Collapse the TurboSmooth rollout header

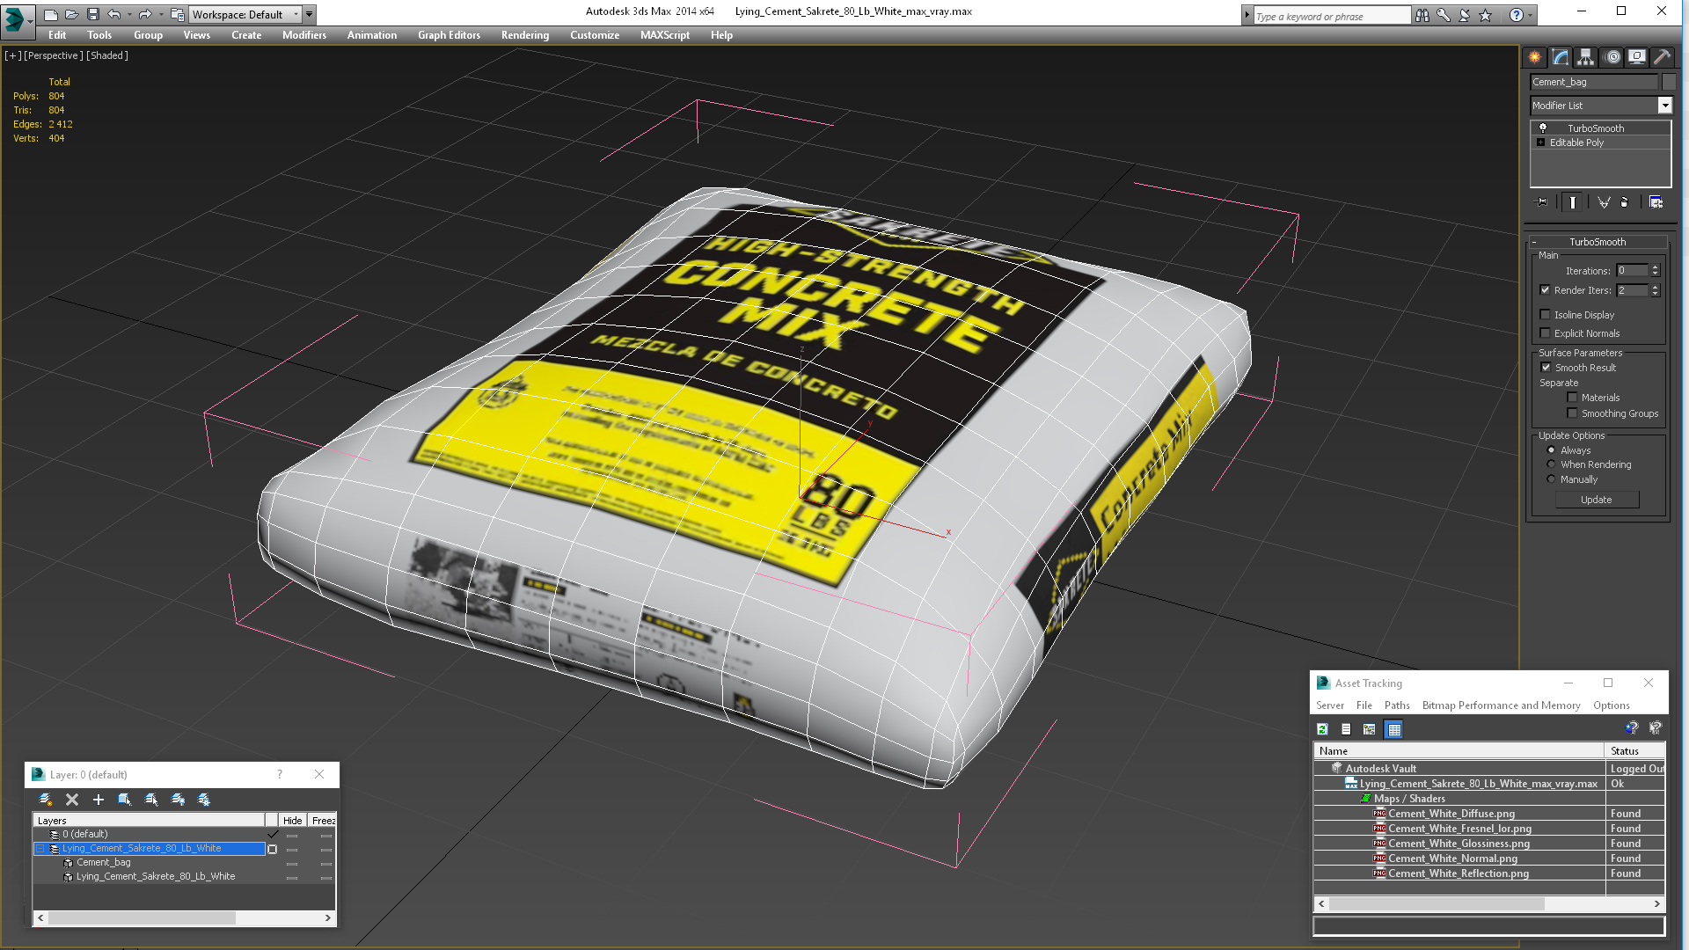point(1598,242)
